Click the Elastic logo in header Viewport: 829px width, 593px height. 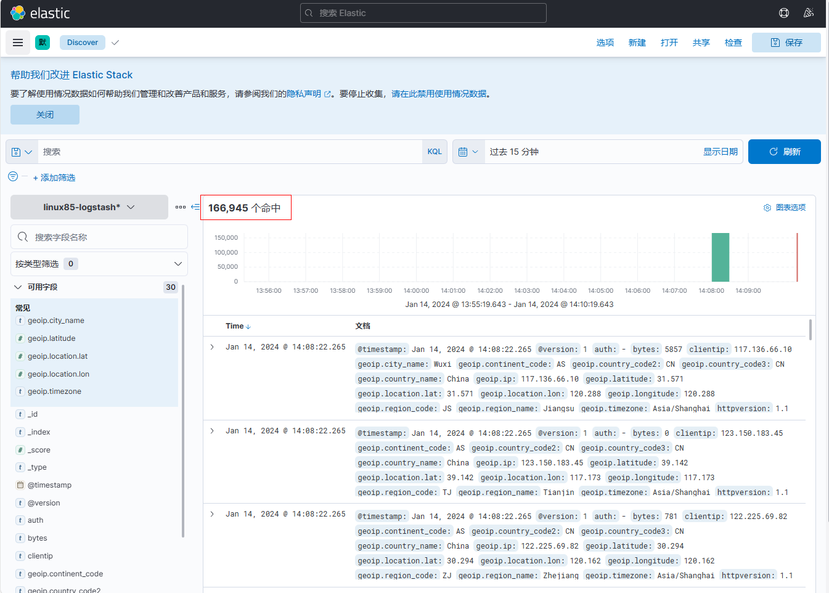[x=41, y=13]
